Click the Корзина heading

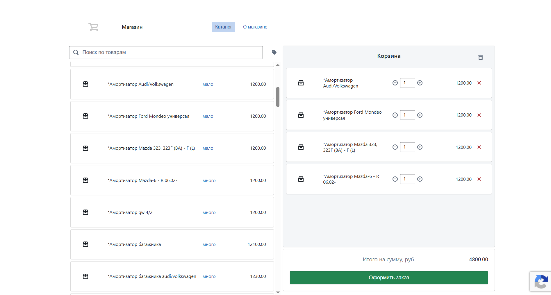pyautogui.click(x=389, y=56)
